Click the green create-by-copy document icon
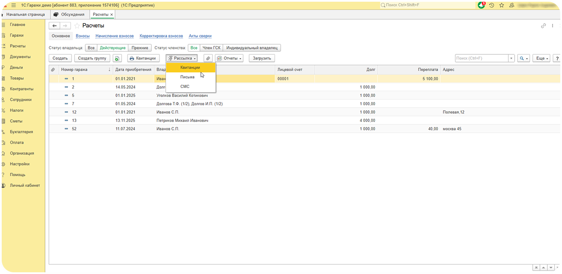The image size is (562, 274). point(118,58)
